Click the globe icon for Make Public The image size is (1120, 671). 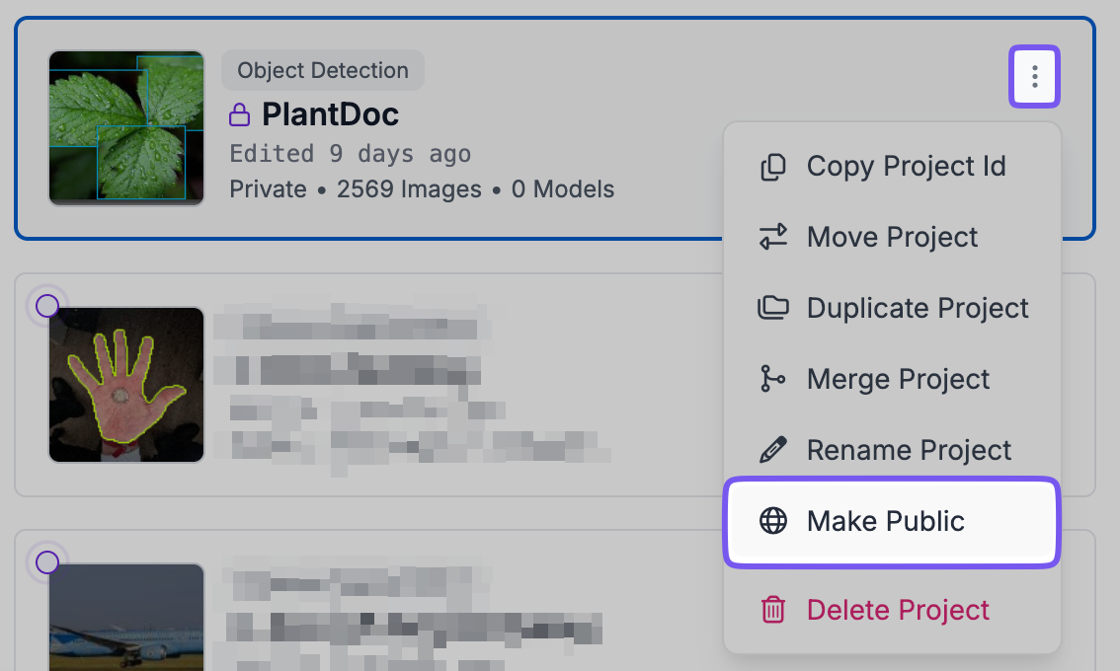pos(772,521)
